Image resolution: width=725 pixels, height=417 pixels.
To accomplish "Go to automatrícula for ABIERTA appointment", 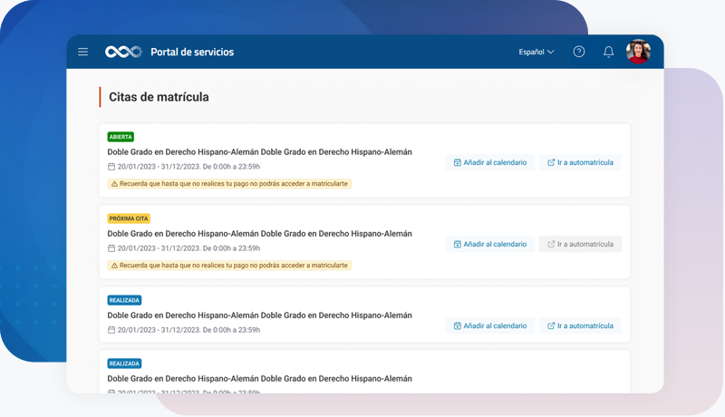I will pos(580,162).
